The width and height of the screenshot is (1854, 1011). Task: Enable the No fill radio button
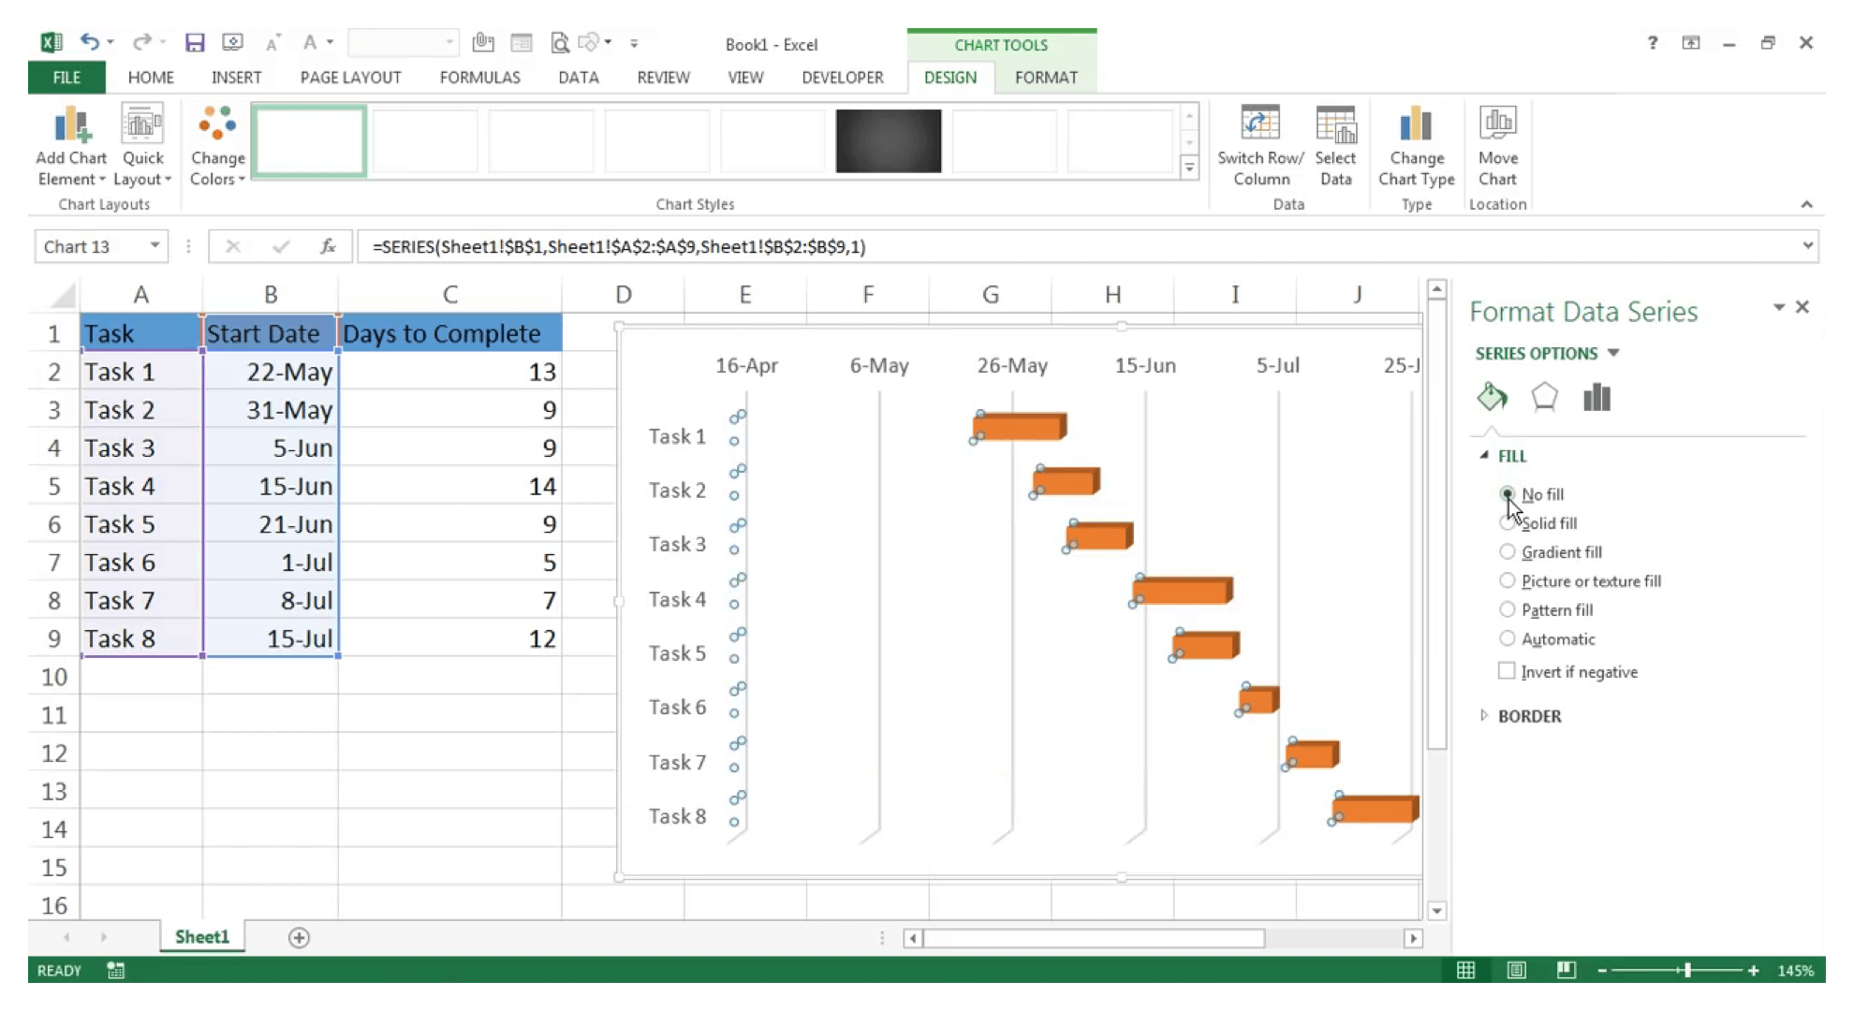1506,494
